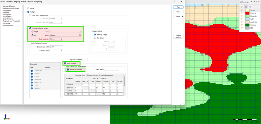Choose the Sub-blocks assign method

point(95,38)
